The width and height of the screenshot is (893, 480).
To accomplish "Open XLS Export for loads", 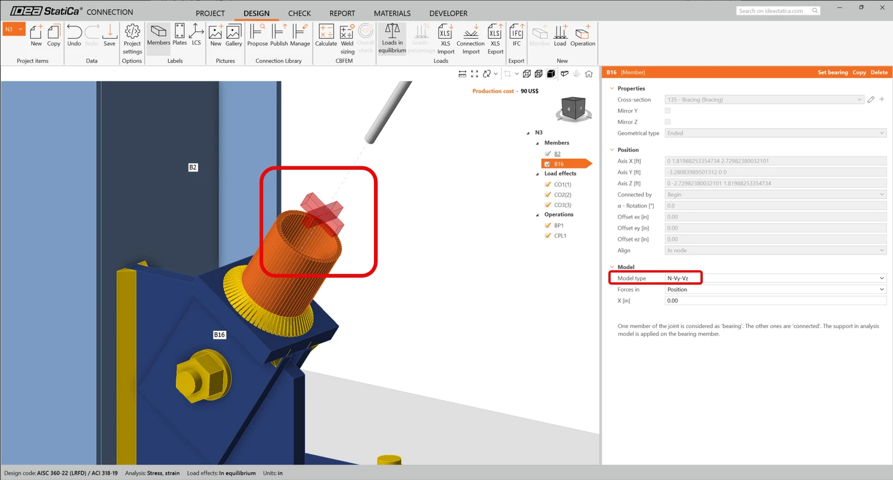I will 495,39.
